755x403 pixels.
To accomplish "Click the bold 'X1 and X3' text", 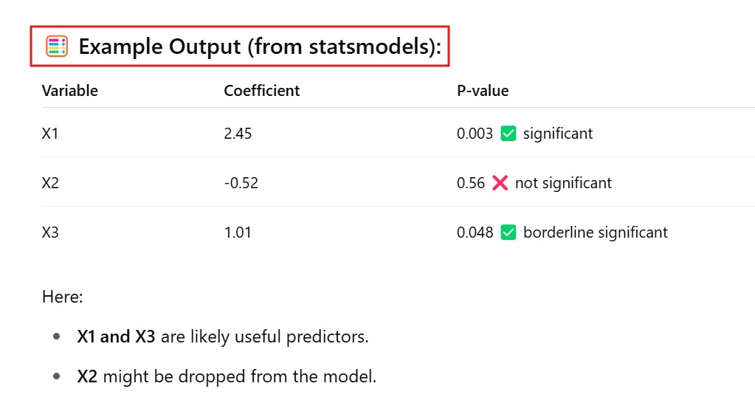I will tap(116, 337).
